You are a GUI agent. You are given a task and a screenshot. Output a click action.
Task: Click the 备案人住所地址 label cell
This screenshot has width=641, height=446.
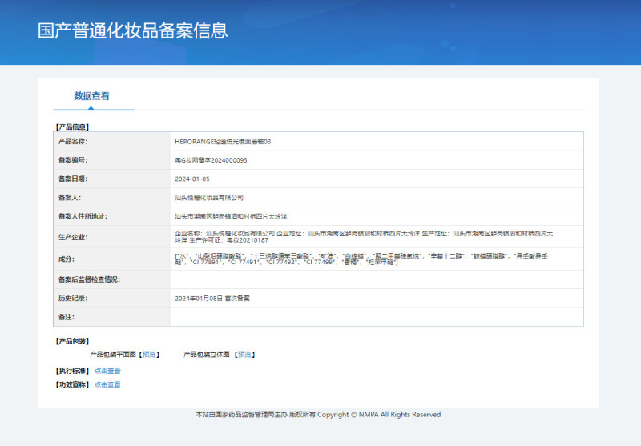112,216
